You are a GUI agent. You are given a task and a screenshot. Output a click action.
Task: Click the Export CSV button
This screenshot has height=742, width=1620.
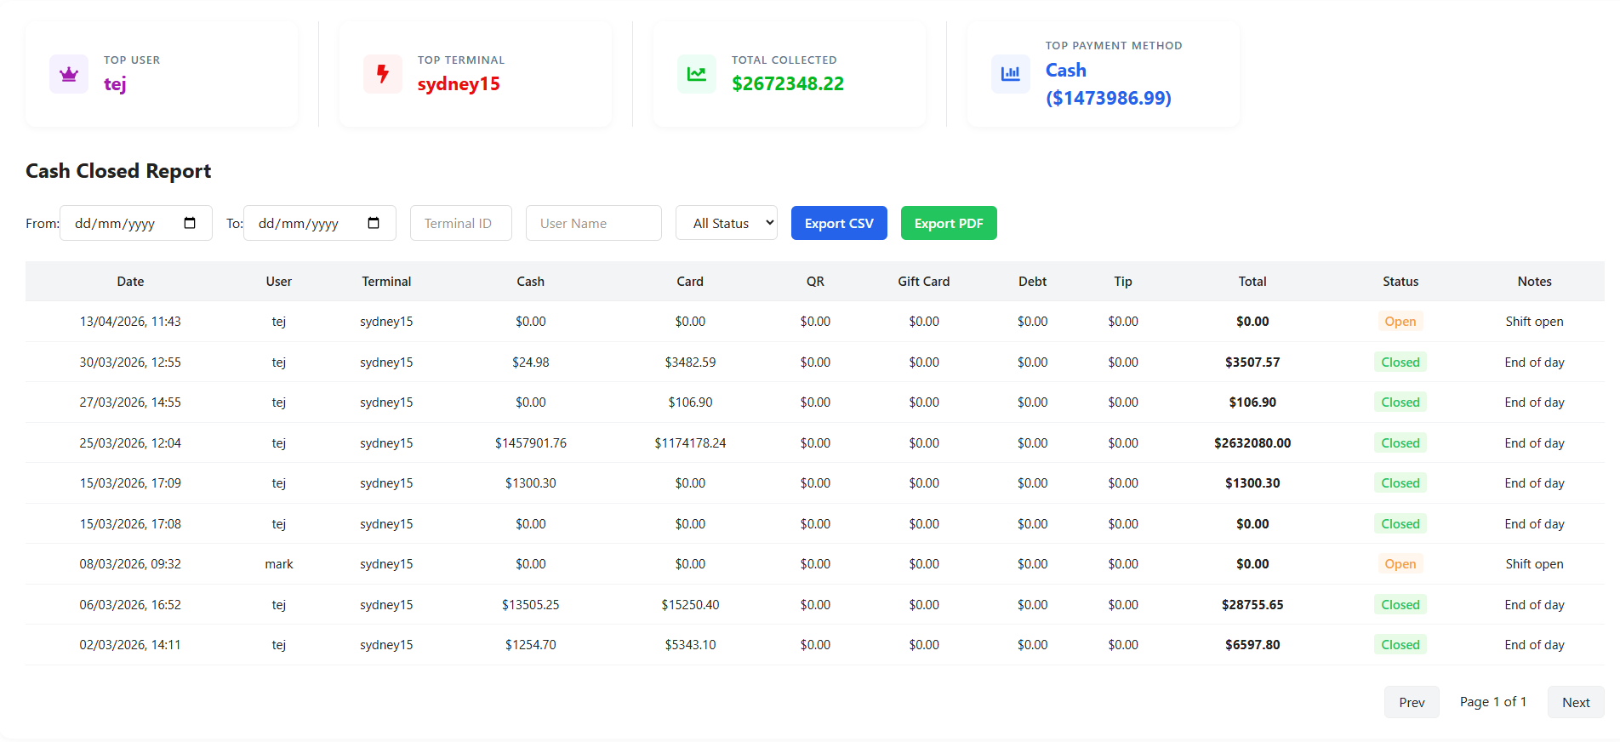coord(839,223)
